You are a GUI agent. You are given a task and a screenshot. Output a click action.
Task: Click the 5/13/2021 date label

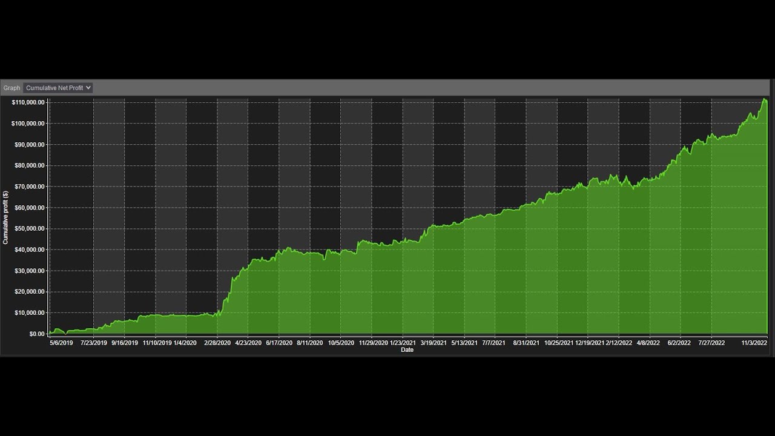pos(464,343)
